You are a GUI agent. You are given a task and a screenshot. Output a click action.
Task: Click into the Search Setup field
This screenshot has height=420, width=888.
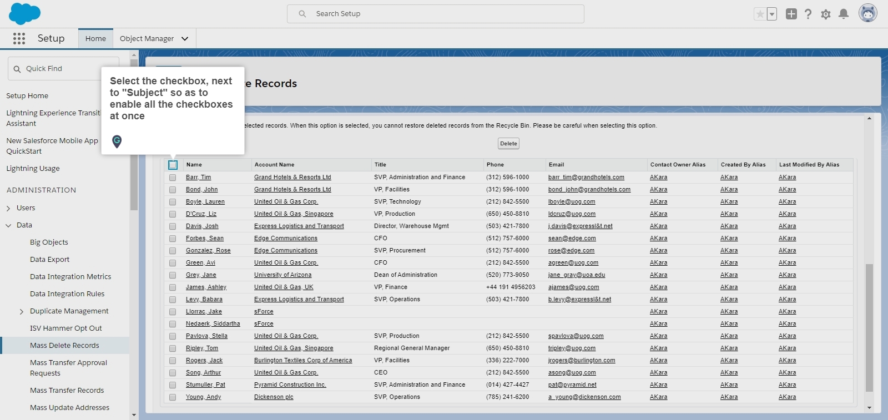[x=436, y=14]
